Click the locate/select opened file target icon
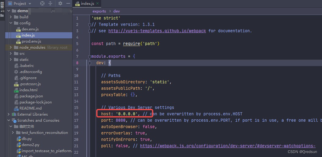The image size is (322, 157). tap(42, 3)
